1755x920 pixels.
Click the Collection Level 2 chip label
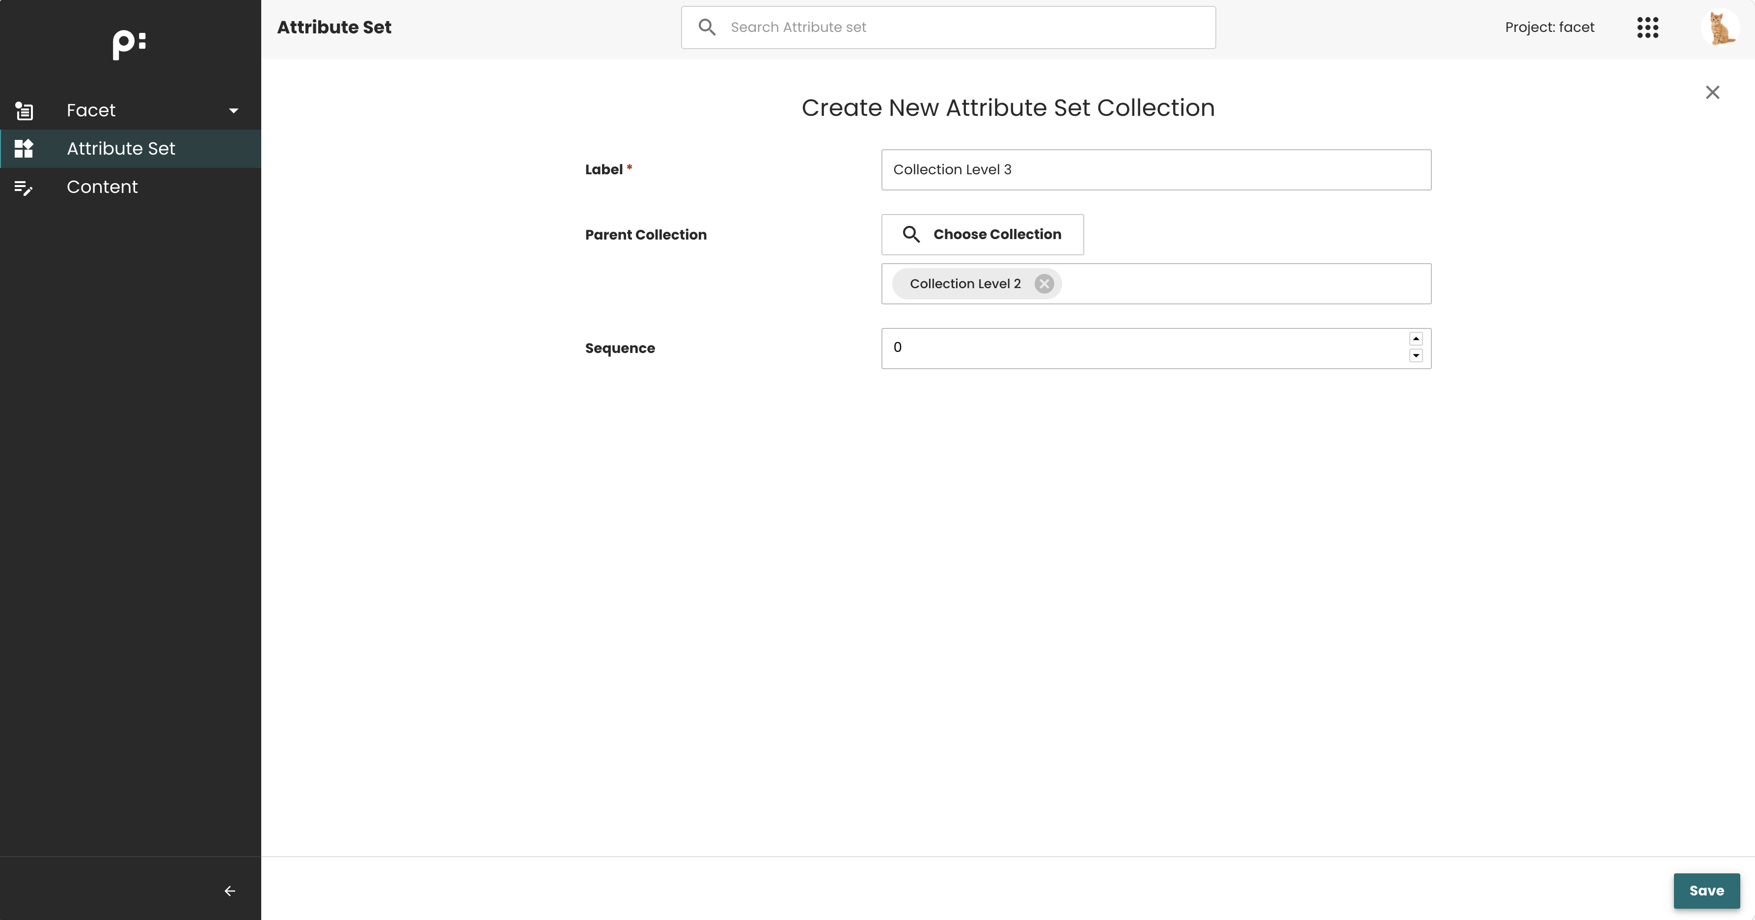click(965, 284)
